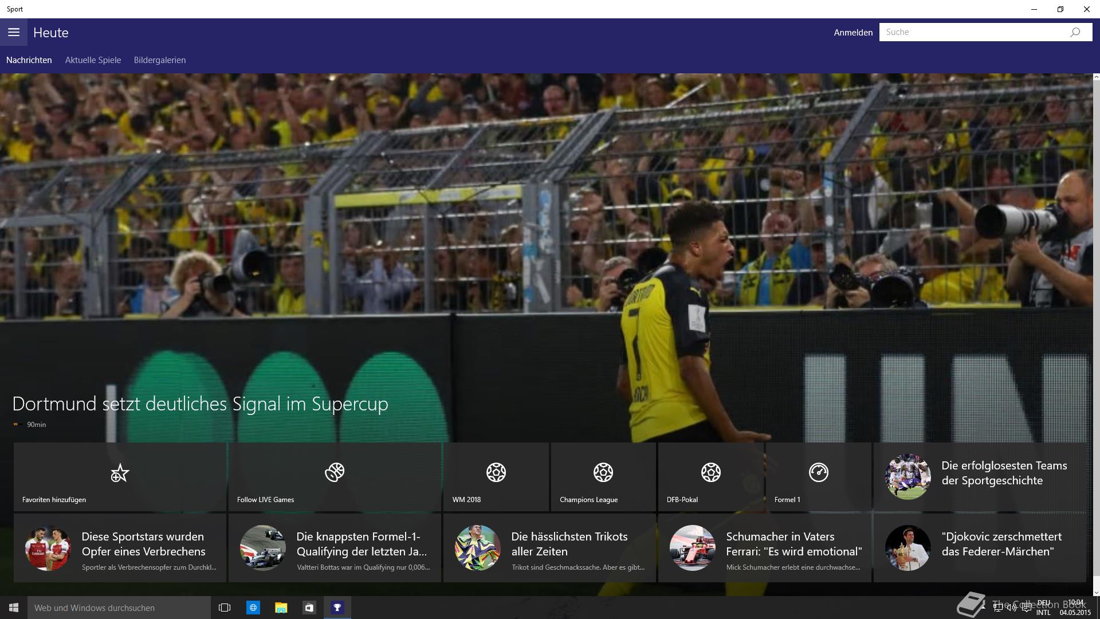This screenshot has width=1100, height=619.
Task: Click Anmelden to sign in
Action: 853,33
